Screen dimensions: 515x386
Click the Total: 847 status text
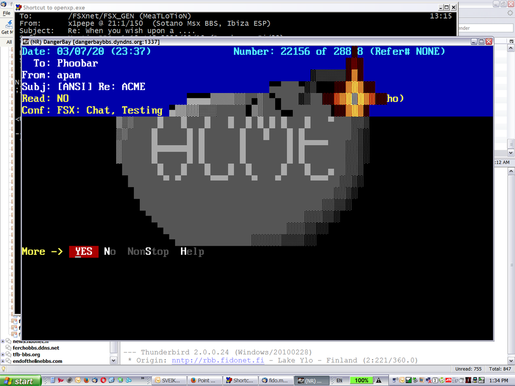click(x=500, y=369)
